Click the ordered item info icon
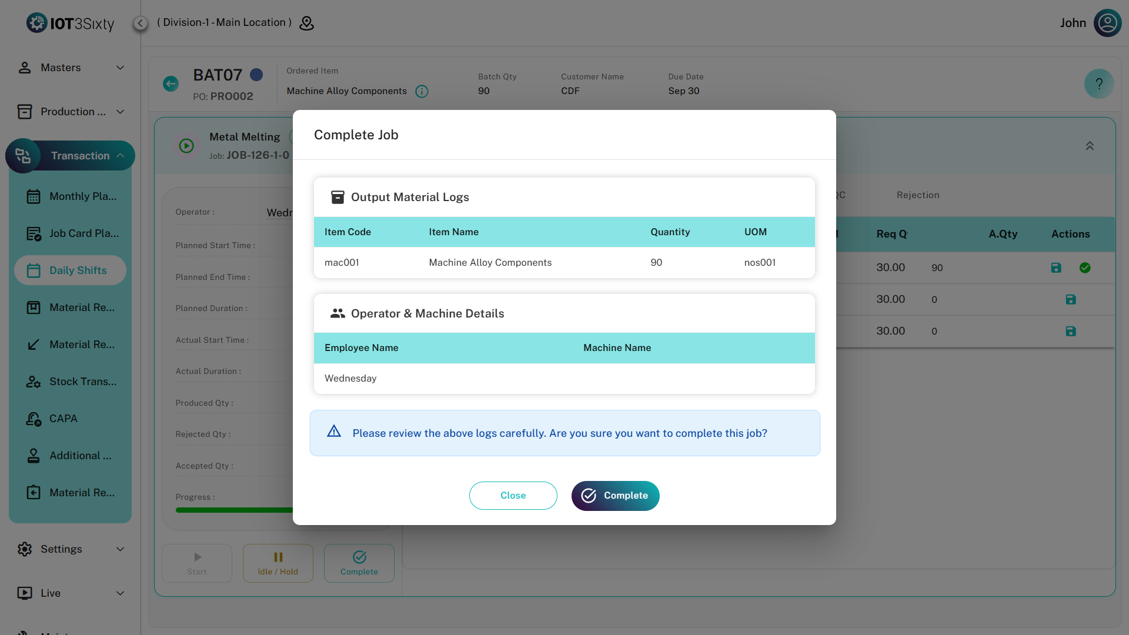1129x635 pixels. (422, 91)
